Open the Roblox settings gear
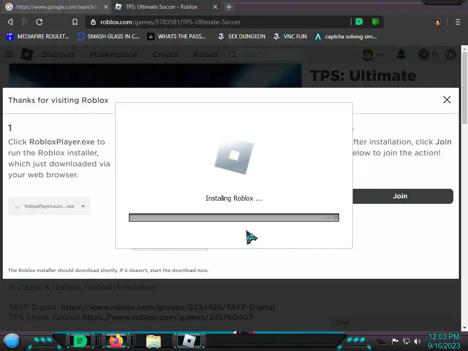This screenshot has height=351, width=468. tap(450, 55)
